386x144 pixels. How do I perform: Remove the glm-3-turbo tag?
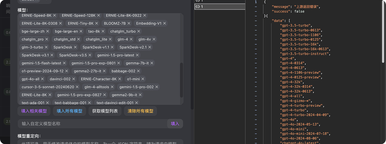(46, 47)
